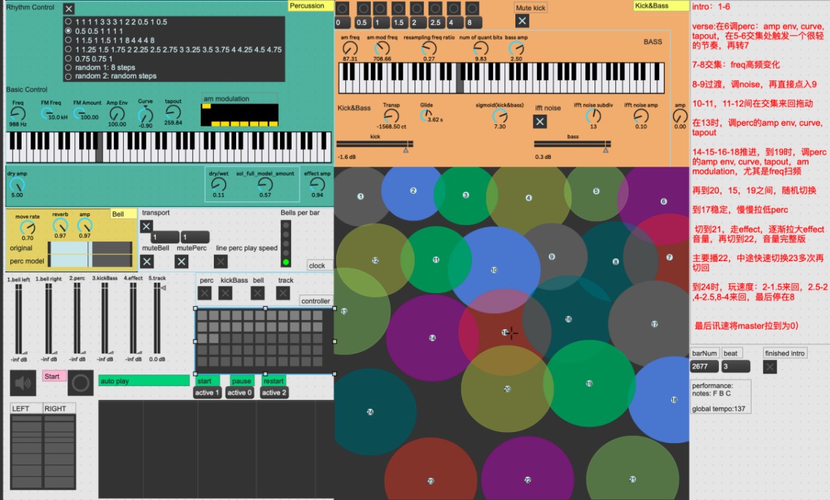Click the effect amp dial
Image resolution: width=830 pixels, height=500 pixels.
tap(317, 184)
